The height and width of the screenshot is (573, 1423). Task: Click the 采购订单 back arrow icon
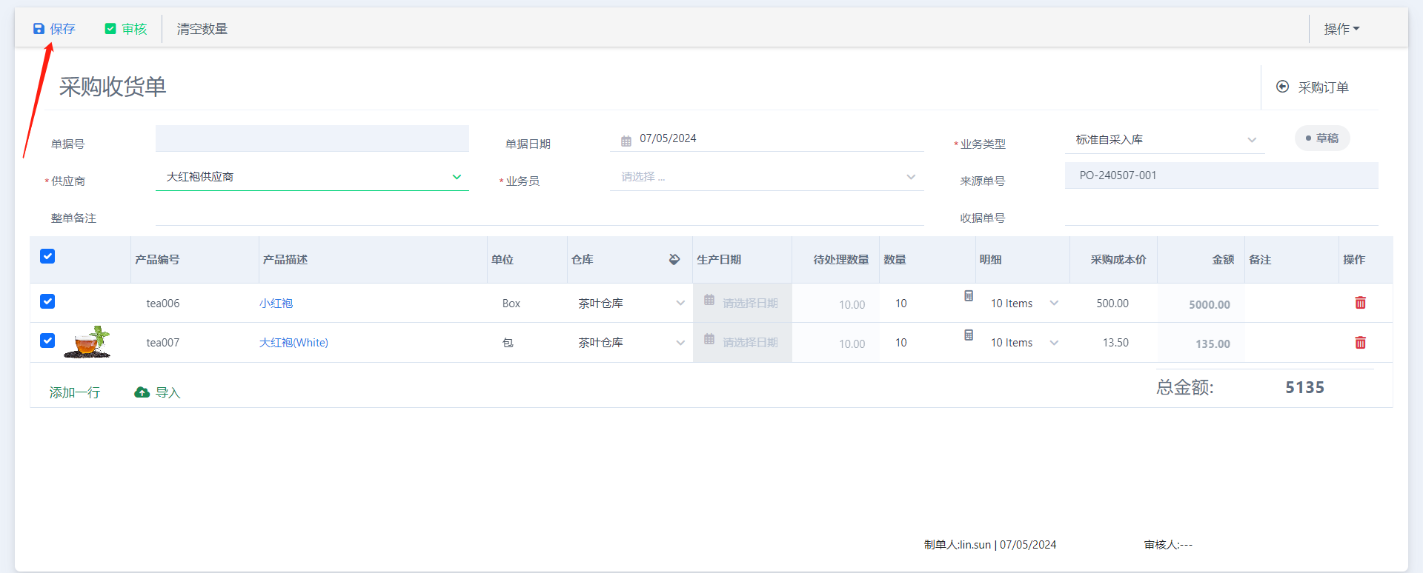(1282, 87)
